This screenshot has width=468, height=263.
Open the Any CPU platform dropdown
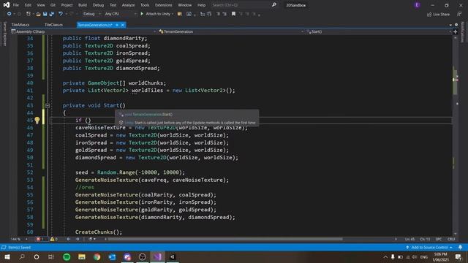click(121, 14)
